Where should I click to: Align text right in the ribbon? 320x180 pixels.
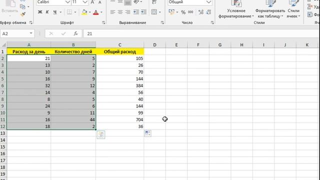tap(128, 12)
